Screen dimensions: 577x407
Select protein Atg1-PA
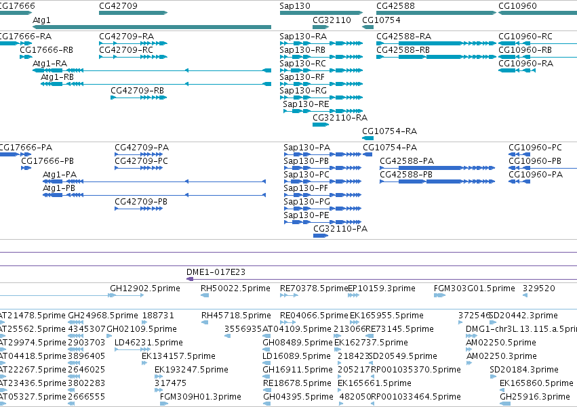point(154,181)
